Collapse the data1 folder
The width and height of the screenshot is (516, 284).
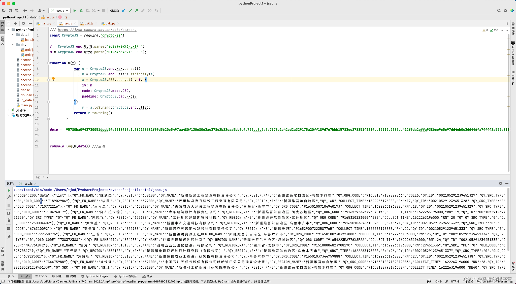(x=13, y=35)
